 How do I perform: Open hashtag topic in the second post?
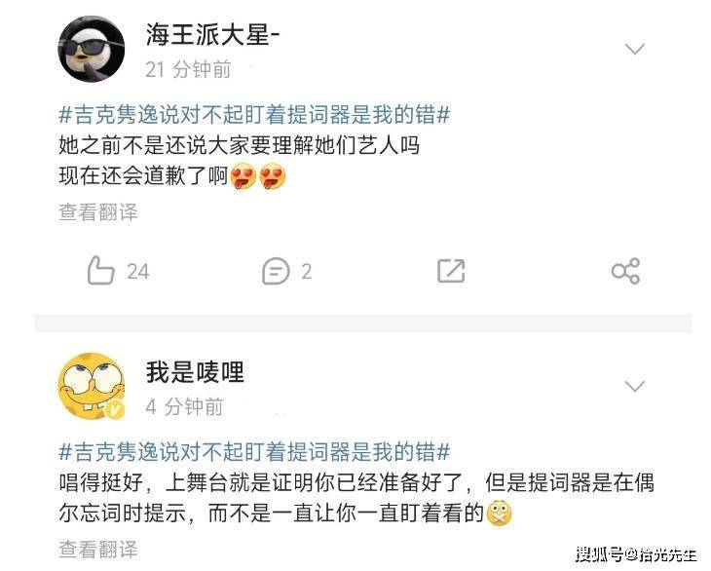point(254,452)
